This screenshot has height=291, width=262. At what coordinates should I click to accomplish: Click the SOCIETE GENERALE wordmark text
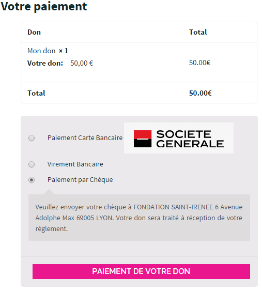pos(190,139)
